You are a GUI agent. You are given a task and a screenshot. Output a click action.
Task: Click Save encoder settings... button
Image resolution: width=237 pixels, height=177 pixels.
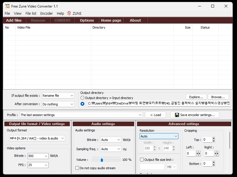tap(195, 115)
